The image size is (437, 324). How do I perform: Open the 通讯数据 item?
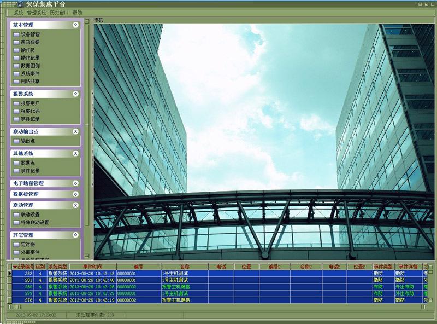pyautogui.click(x=30, y=42)
